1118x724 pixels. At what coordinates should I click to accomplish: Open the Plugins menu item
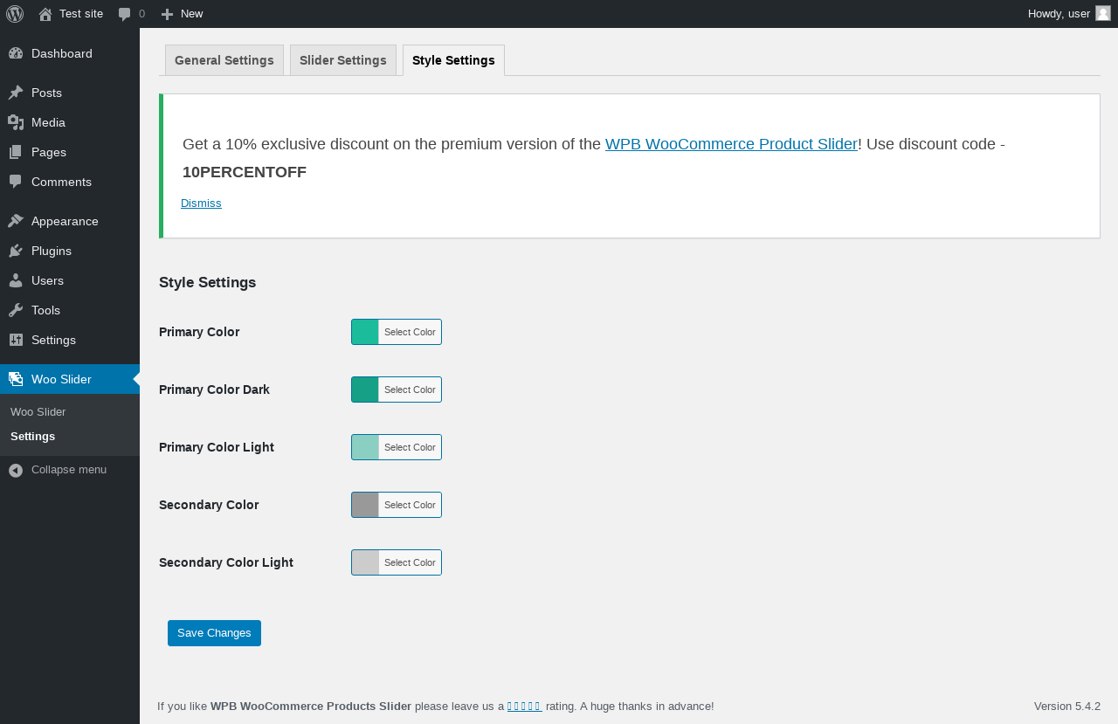coord(70,251)
